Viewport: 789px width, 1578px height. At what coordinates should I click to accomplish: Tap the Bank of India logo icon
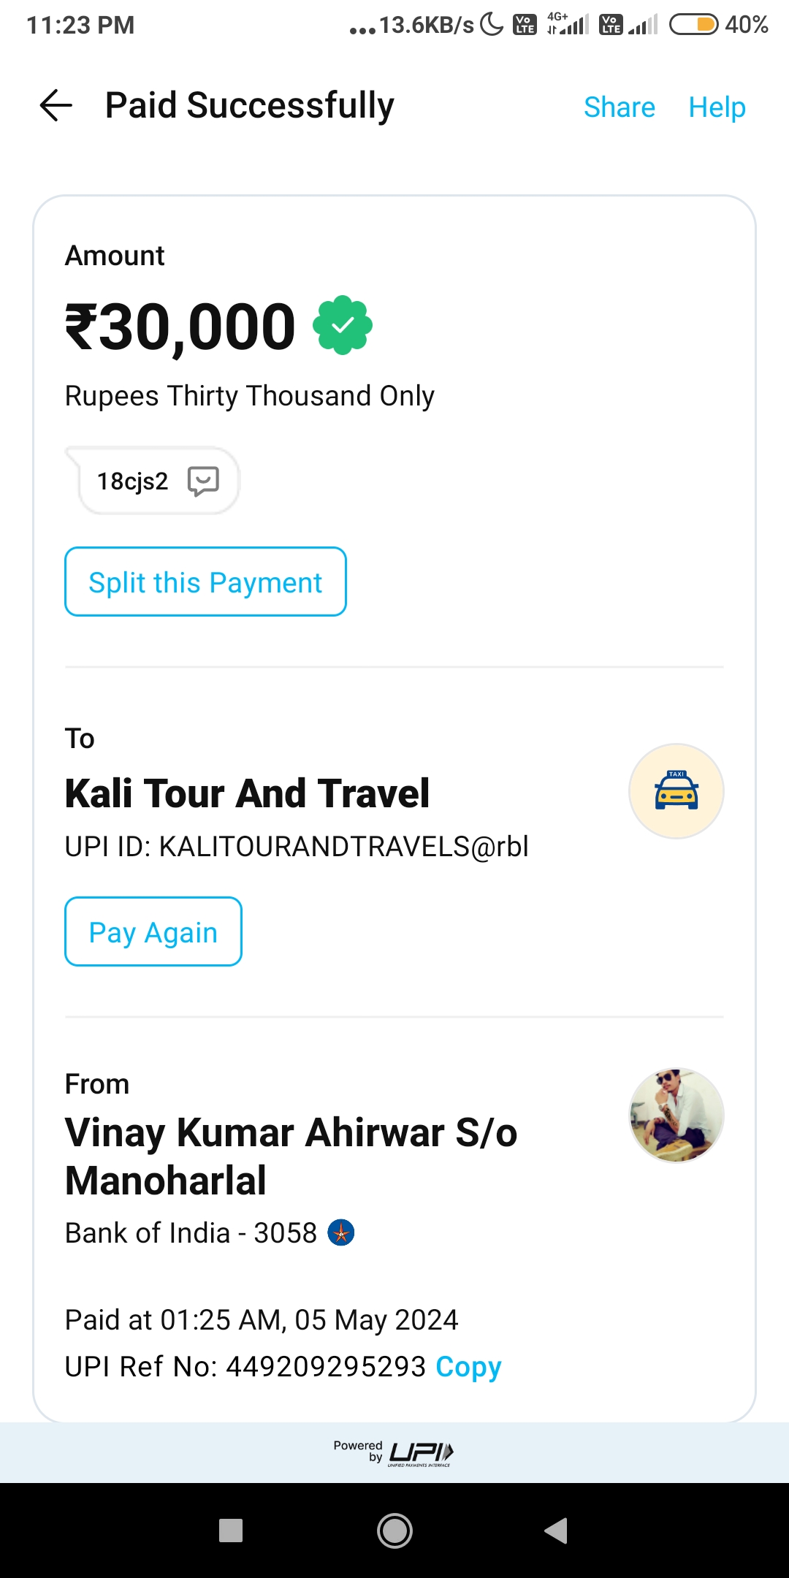coord(341,1233)
